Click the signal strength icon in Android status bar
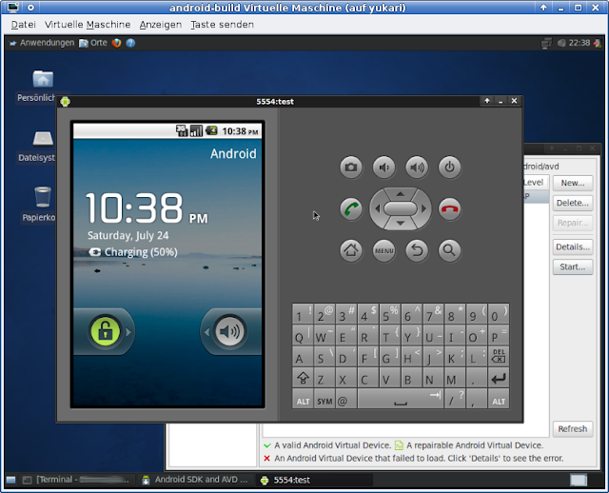The height and width of the screenshot is (493, 609). pos(196,131)
